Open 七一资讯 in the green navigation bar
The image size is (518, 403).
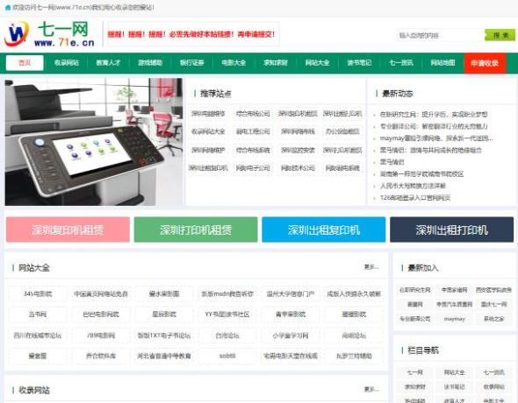(x=401, y=62)
